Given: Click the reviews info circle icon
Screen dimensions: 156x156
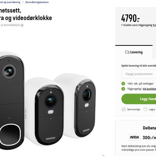Looking at the screenshot, I should click(x=22, y=25).
